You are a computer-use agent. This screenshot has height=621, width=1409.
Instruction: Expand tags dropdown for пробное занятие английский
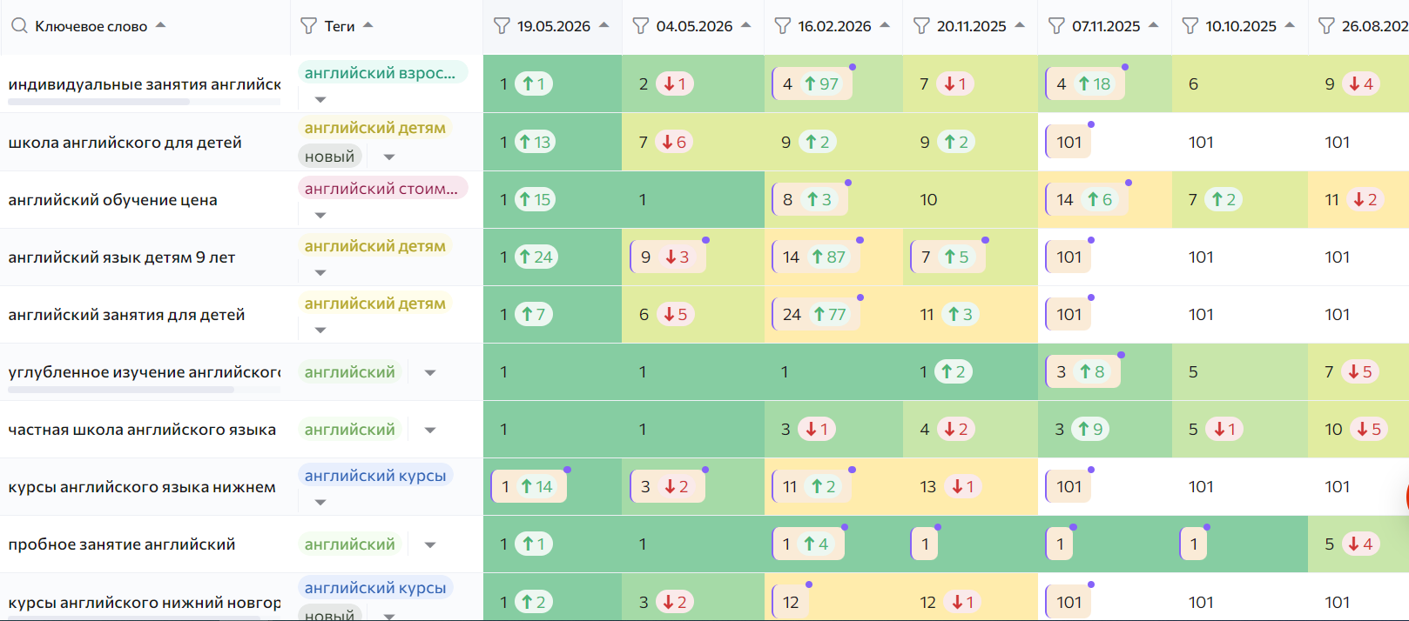[x=430, y=544]
